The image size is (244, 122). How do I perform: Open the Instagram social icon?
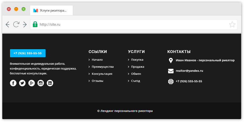click(41, 83)
